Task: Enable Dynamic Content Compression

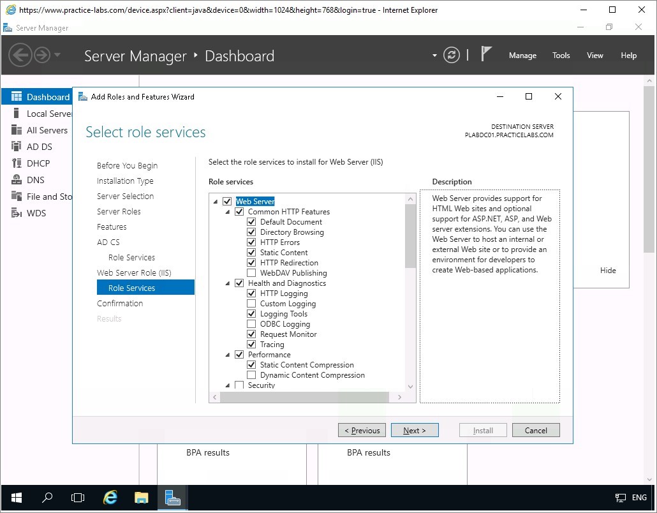Action: click(x=251, y=375)
